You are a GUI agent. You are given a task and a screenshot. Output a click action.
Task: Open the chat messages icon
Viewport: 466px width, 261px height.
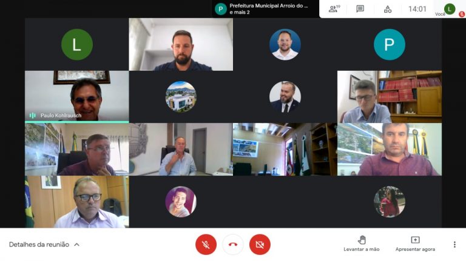coord(360,9)
